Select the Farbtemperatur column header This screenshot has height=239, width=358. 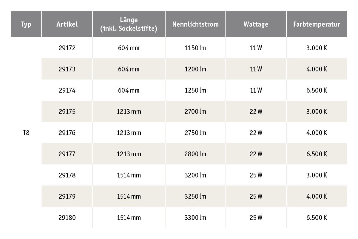coord(317,24)
